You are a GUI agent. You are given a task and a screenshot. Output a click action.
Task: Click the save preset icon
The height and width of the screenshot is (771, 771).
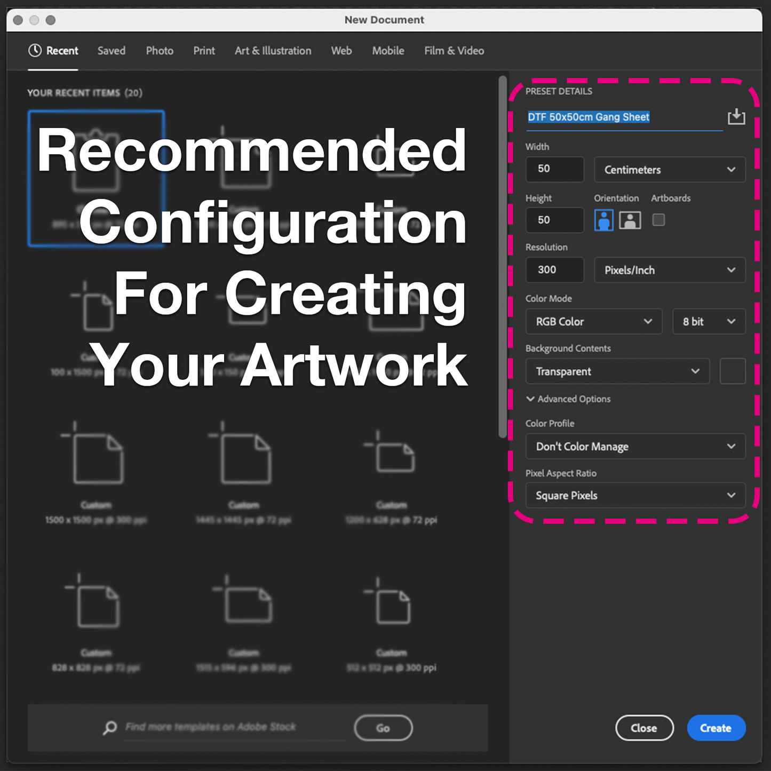coord(736,116)
